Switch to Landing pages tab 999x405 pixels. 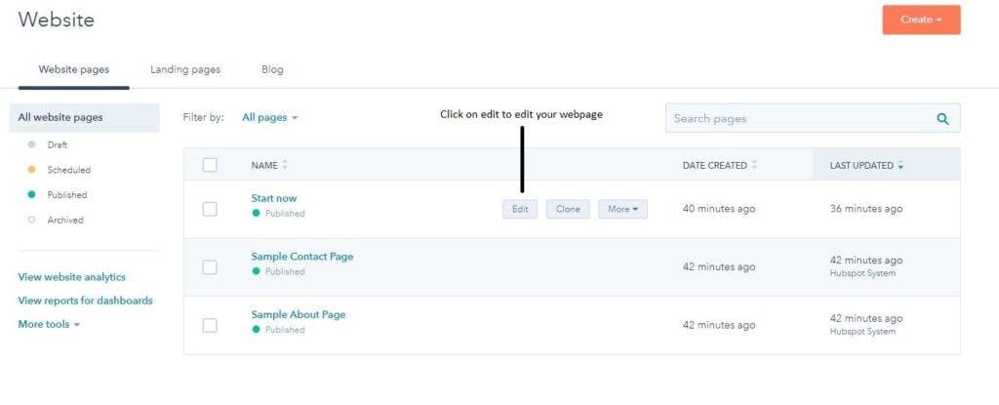(185, 69)
